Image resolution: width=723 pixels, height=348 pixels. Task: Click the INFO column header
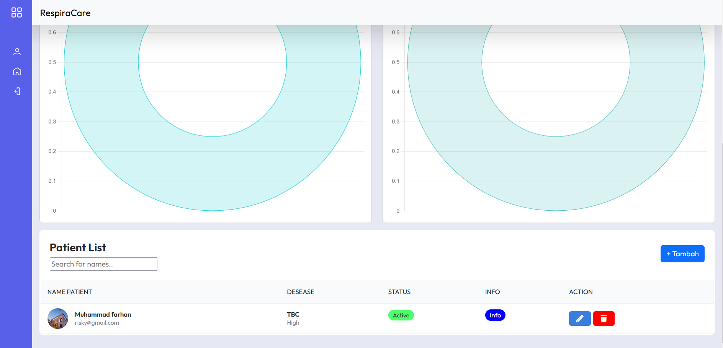[492, 292]
